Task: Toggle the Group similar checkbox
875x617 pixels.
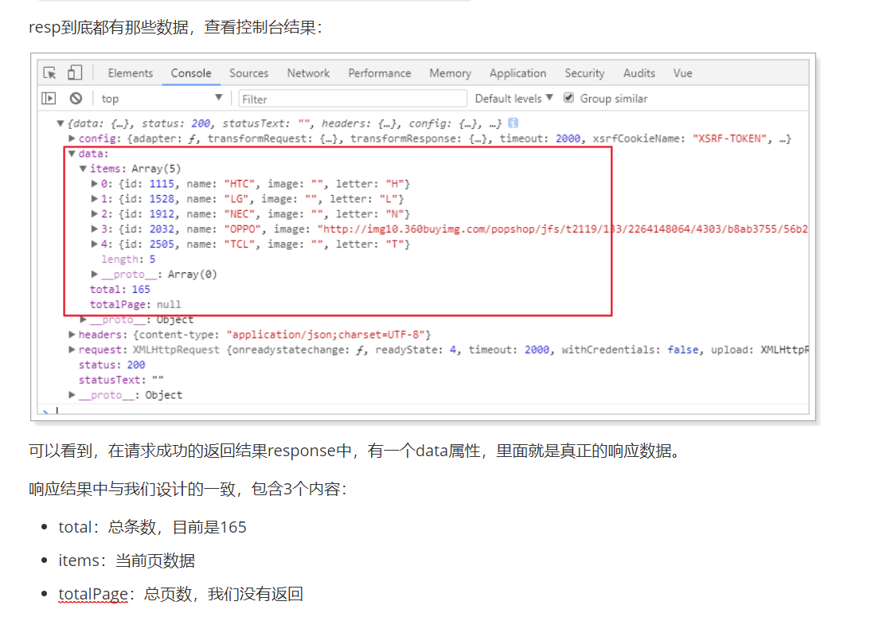Action: point(568,98)
